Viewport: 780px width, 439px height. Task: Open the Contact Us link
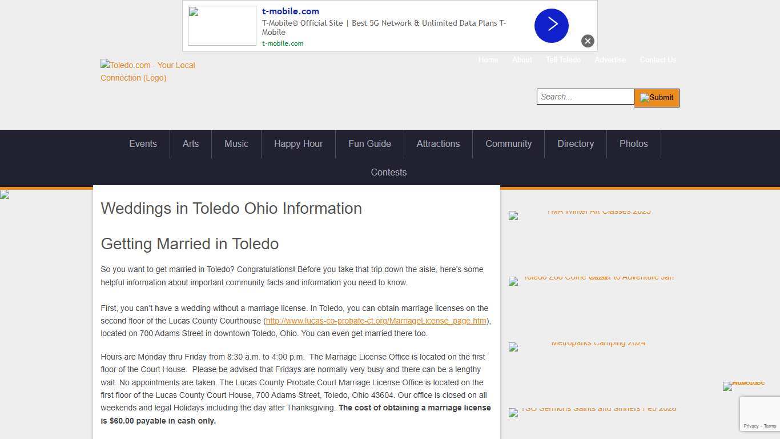coord(658,59)
